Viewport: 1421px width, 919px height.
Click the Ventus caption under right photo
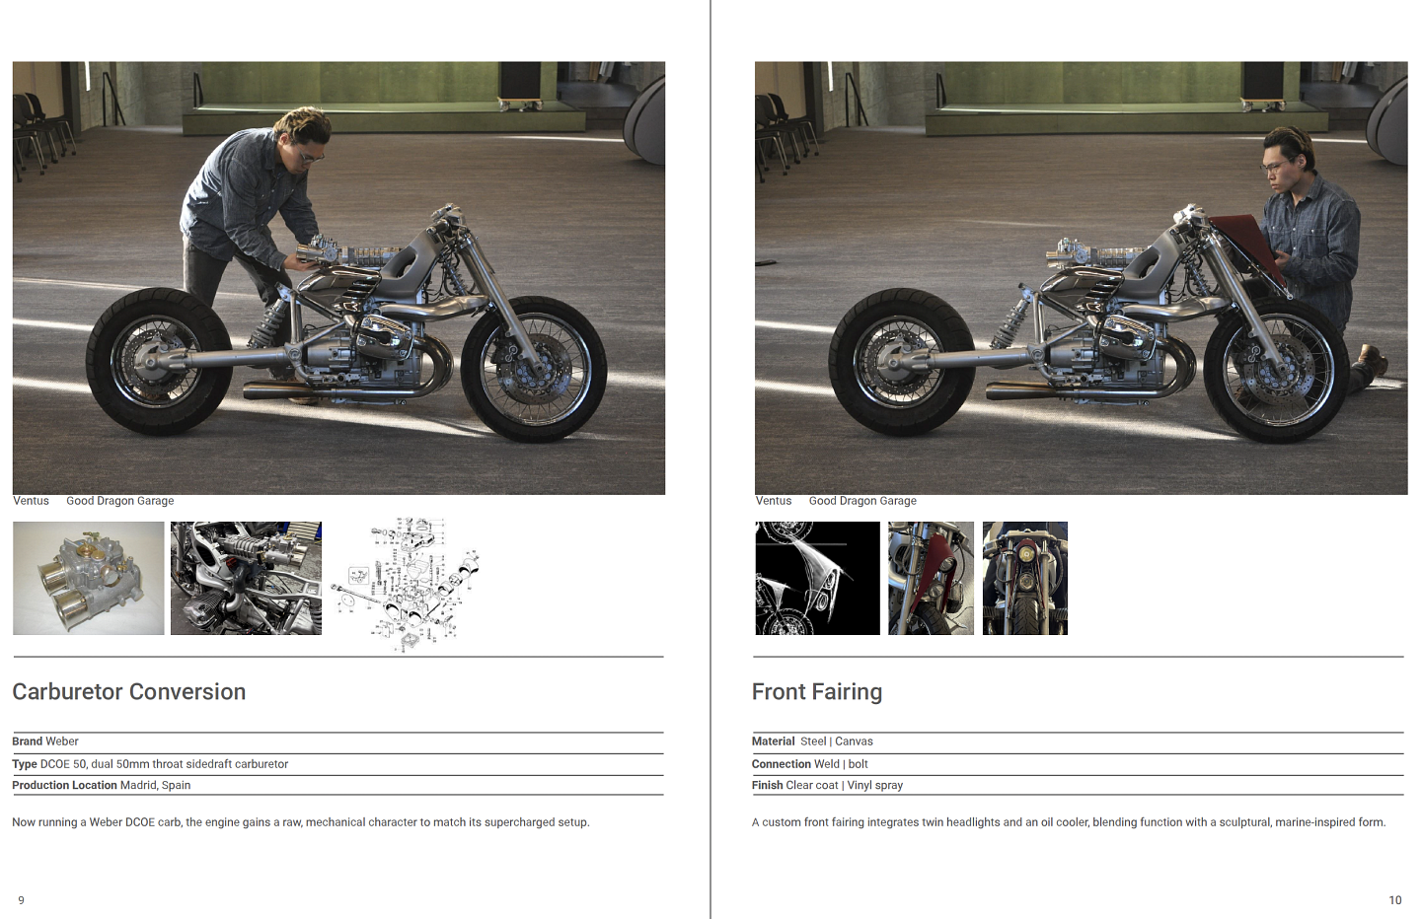[774, 501]
